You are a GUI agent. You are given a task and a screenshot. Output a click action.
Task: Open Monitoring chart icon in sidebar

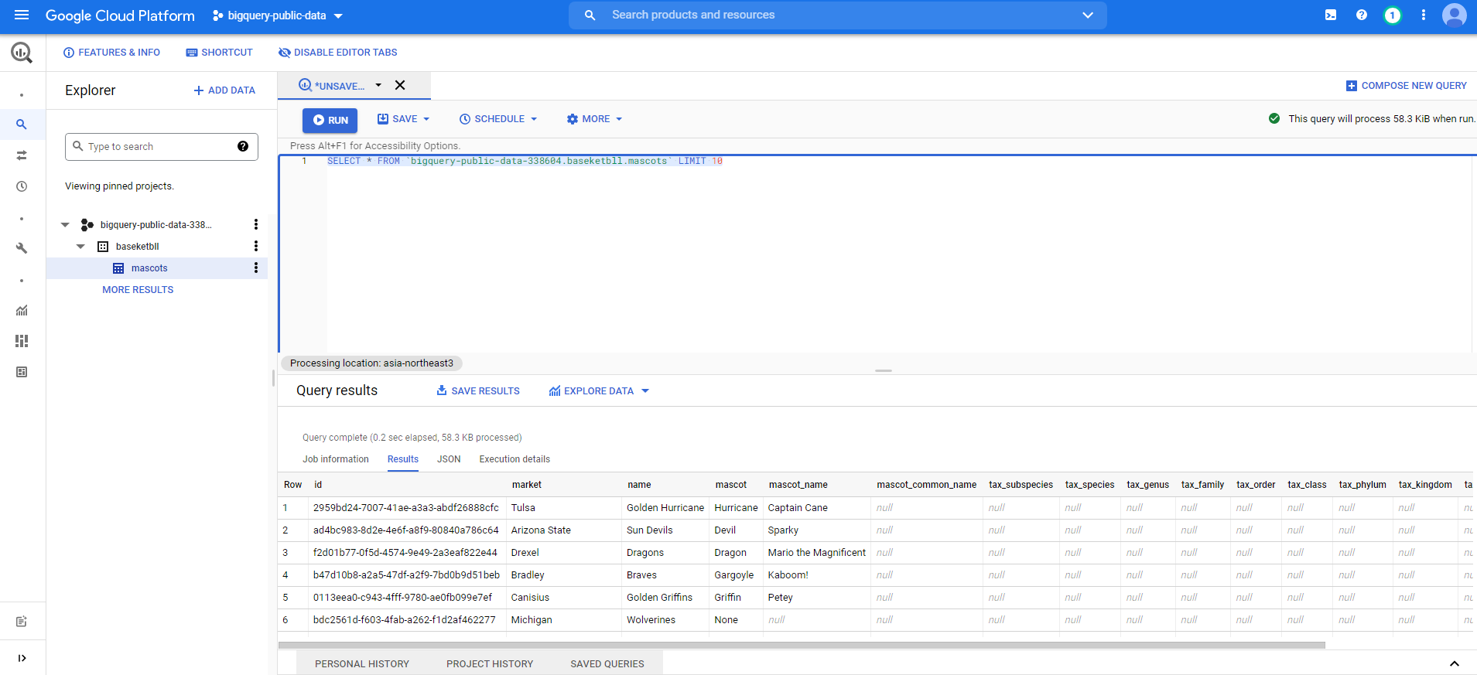click(x=22, y=310)
